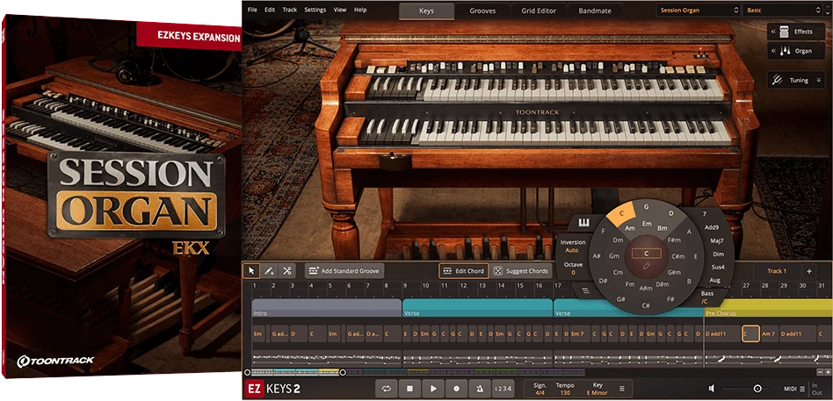Viewport: 833px width, 401px height.
Task: Click the 1234 count-in icon
Action: point(503,389)
